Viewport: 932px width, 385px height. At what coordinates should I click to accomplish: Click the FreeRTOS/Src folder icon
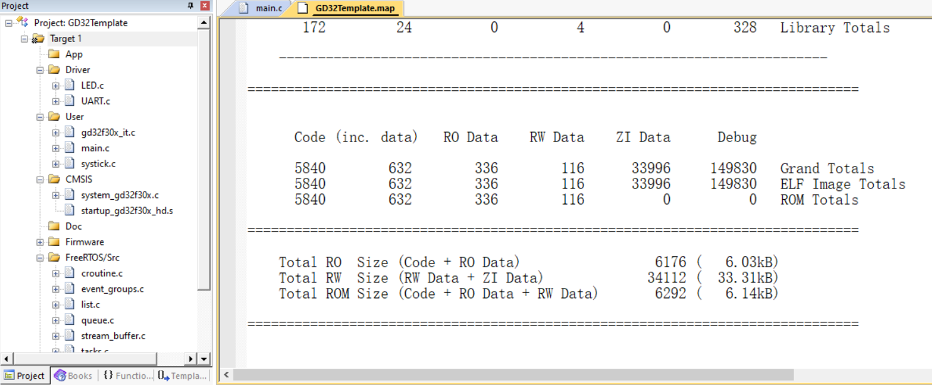point(54,257)
